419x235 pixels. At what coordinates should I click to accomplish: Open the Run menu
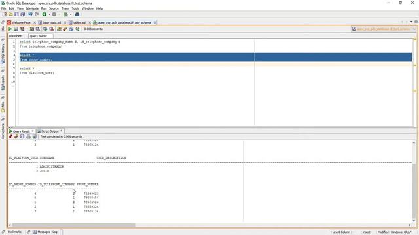click(x=44, y=8)
